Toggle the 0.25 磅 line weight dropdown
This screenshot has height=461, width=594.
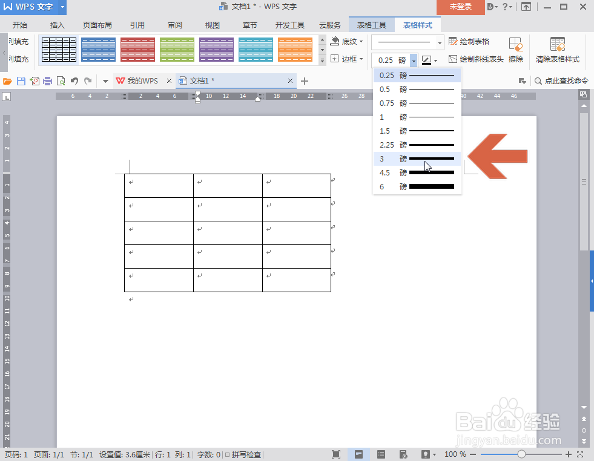click(x=414, y=60)
